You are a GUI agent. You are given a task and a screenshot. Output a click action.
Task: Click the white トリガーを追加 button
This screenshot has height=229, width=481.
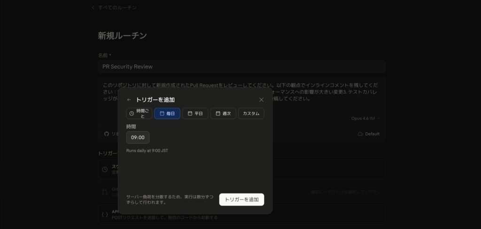pyautogui.click(x=241, y=199)
